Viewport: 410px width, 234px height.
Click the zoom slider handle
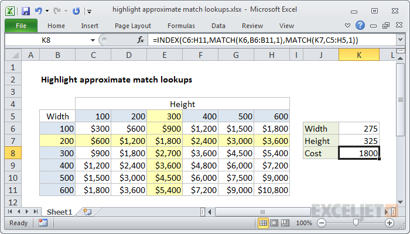point(356,223)
